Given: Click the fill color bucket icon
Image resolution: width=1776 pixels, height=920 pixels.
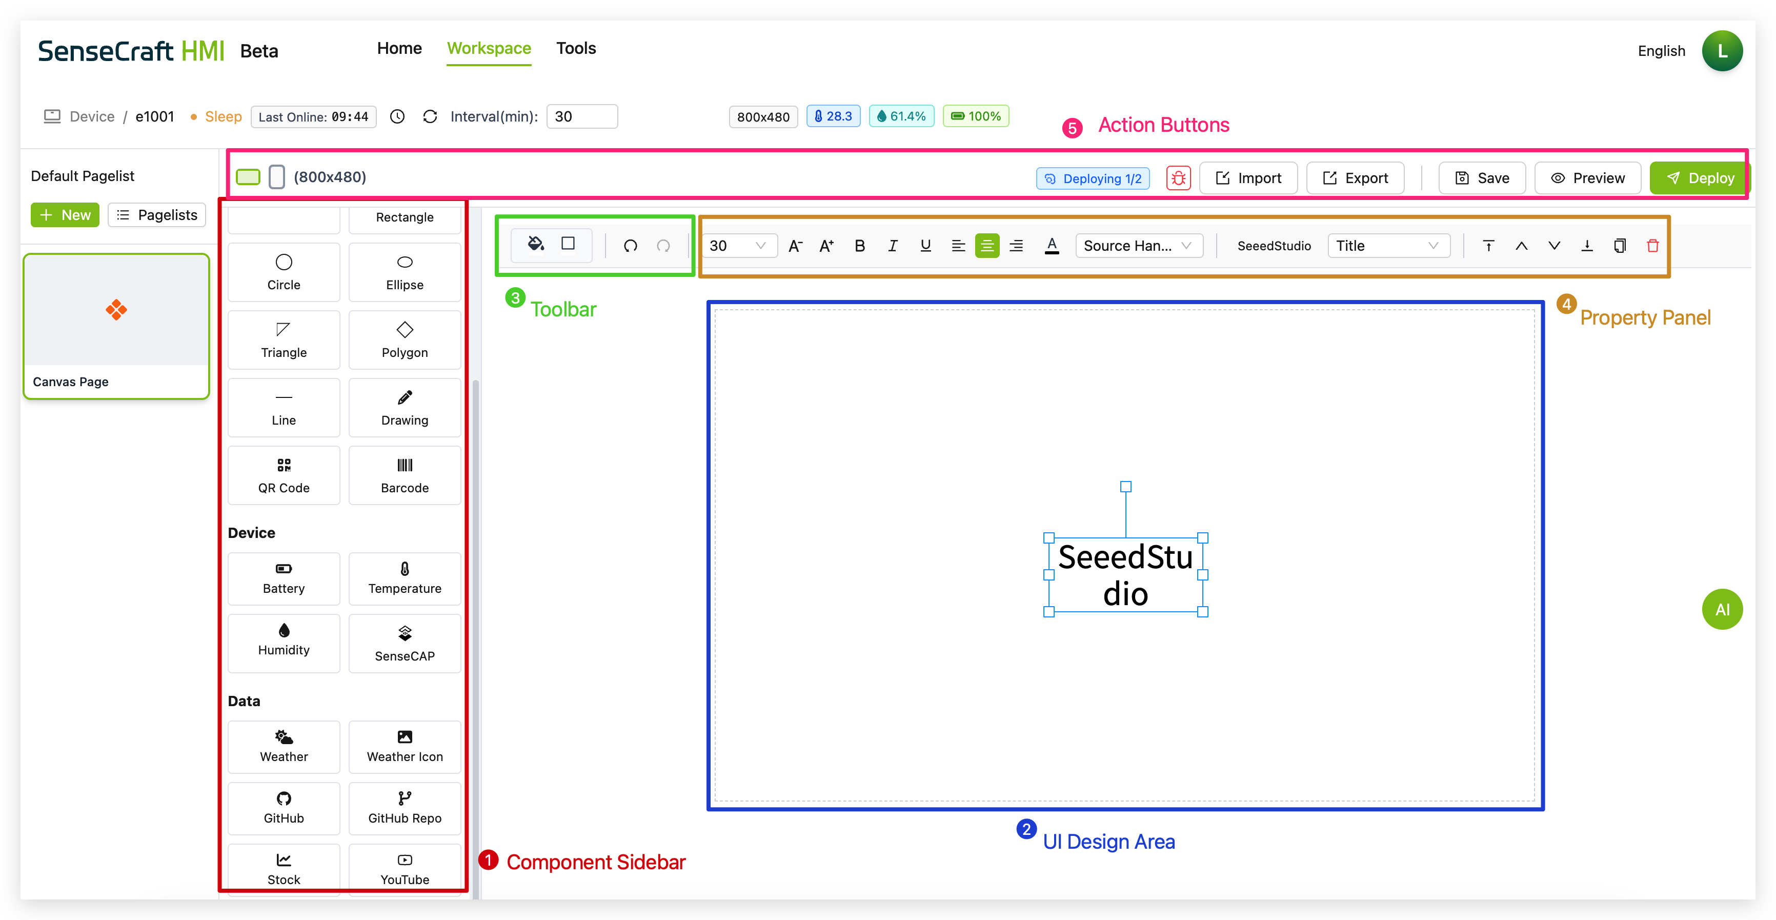Looking at the screenshot, I should click(x=536, y=244).
